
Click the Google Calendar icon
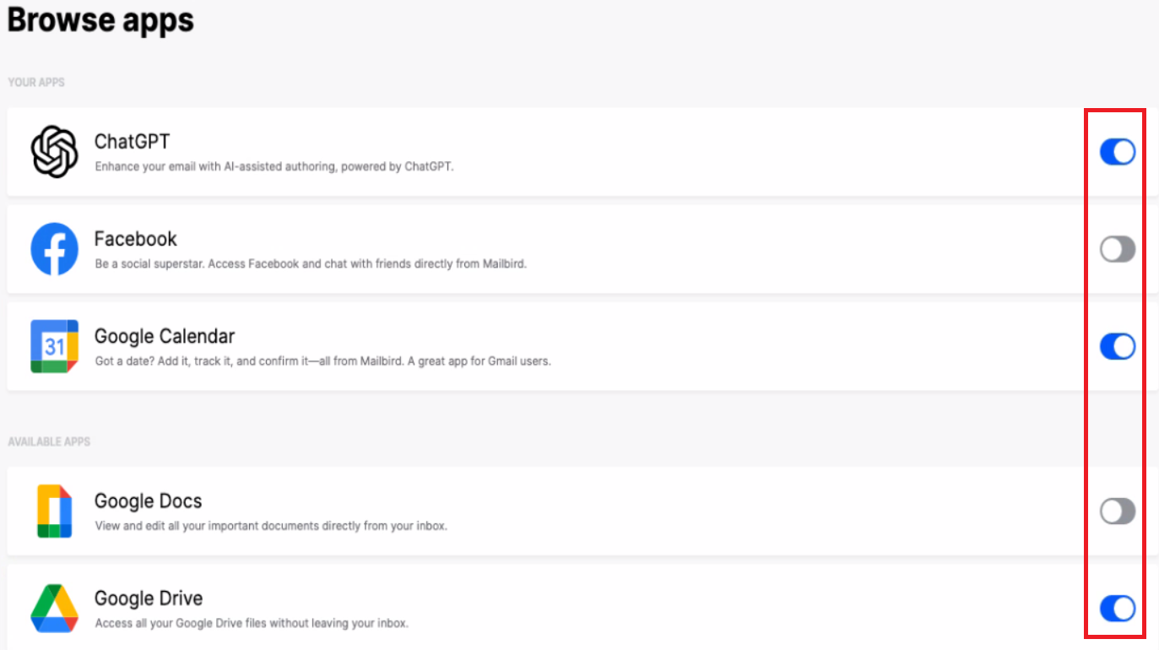[x=54, y=346]
